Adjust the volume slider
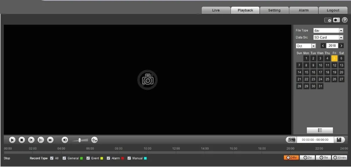 click(x=80, y=140)
